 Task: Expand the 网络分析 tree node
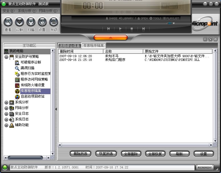click(x=6, y=108)
